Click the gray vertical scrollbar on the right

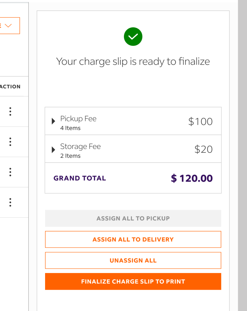(242, 155)
